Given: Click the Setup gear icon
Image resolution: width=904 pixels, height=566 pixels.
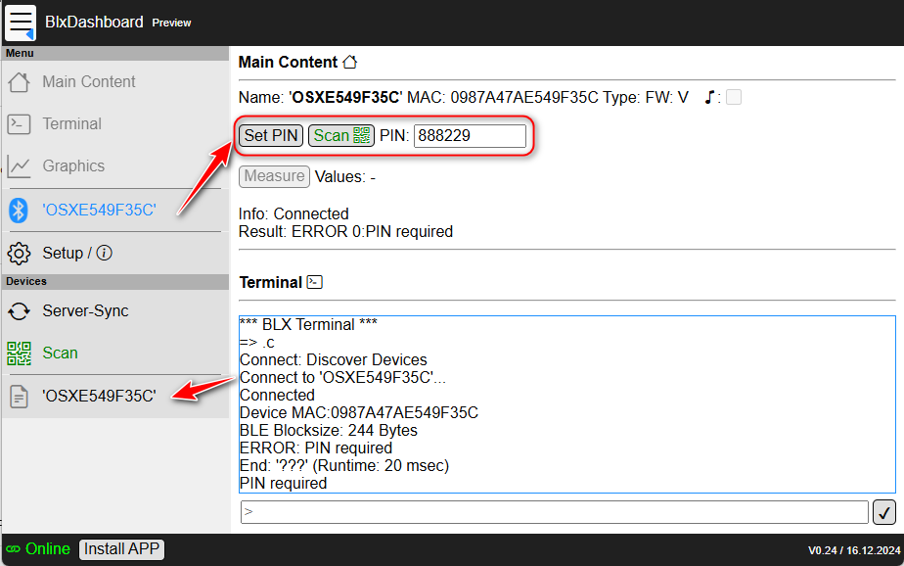Looking at the screenshot, I should coord(19,254).
